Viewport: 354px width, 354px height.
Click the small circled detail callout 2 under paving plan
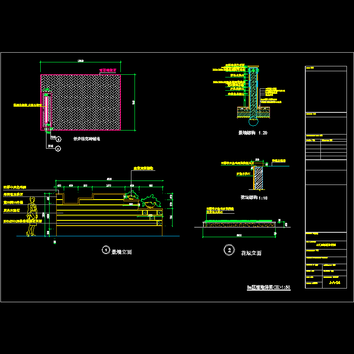click(x=58, y=139)
